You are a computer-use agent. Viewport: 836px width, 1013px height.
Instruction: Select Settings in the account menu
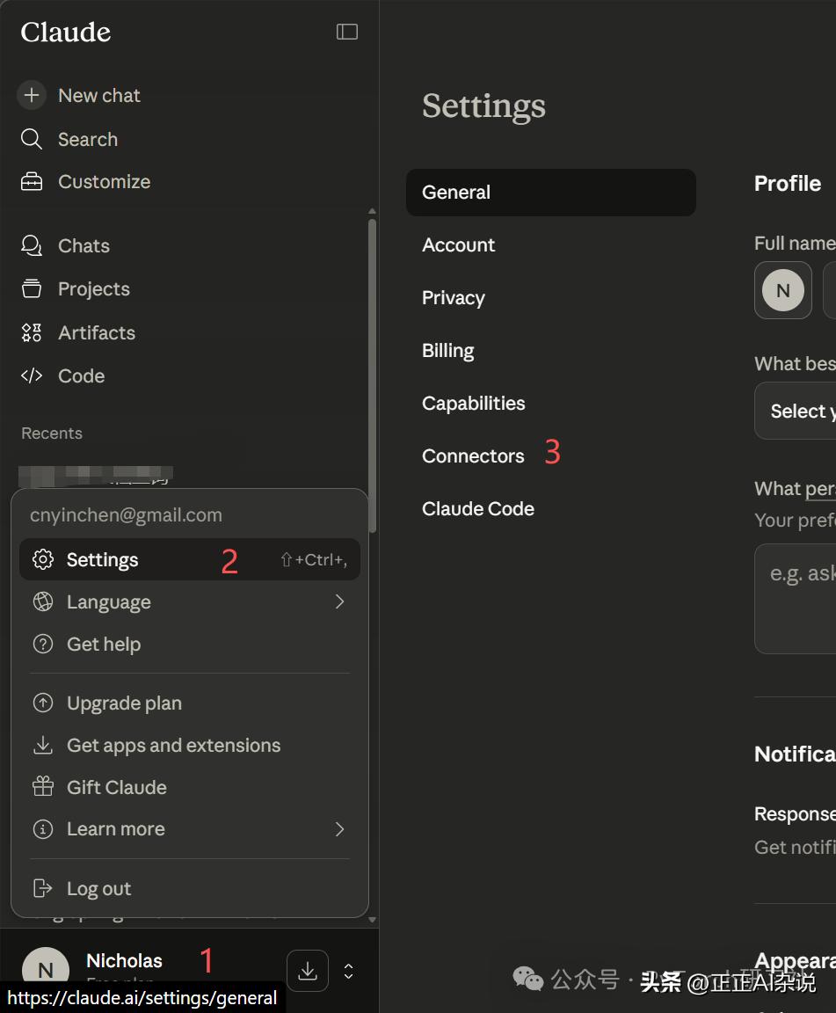pyautogui.click(x=102, y=560)
